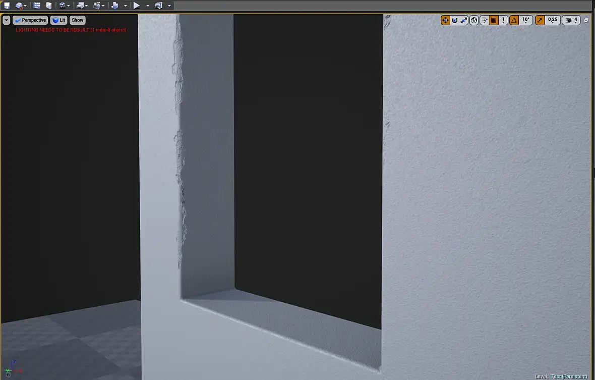Image resolution: width=595 pixels, height=380 pixels.
Task: Select the Scale transform tool
Action: (464, 20)
